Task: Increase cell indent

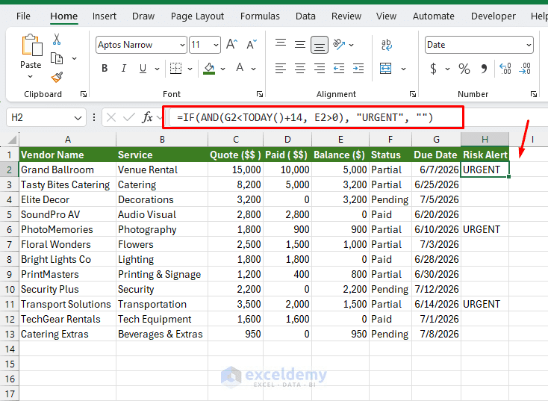Action: pyautogui.click(x=358, y=68)
